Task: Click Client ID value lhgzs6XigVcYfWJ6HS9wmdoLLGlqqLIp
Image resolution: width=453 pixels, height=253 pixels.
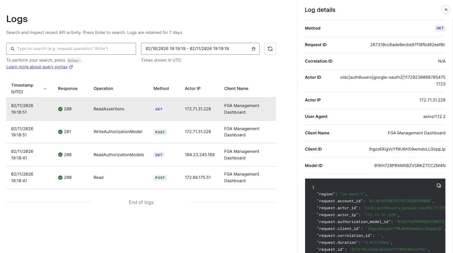Action: (407, 149)
